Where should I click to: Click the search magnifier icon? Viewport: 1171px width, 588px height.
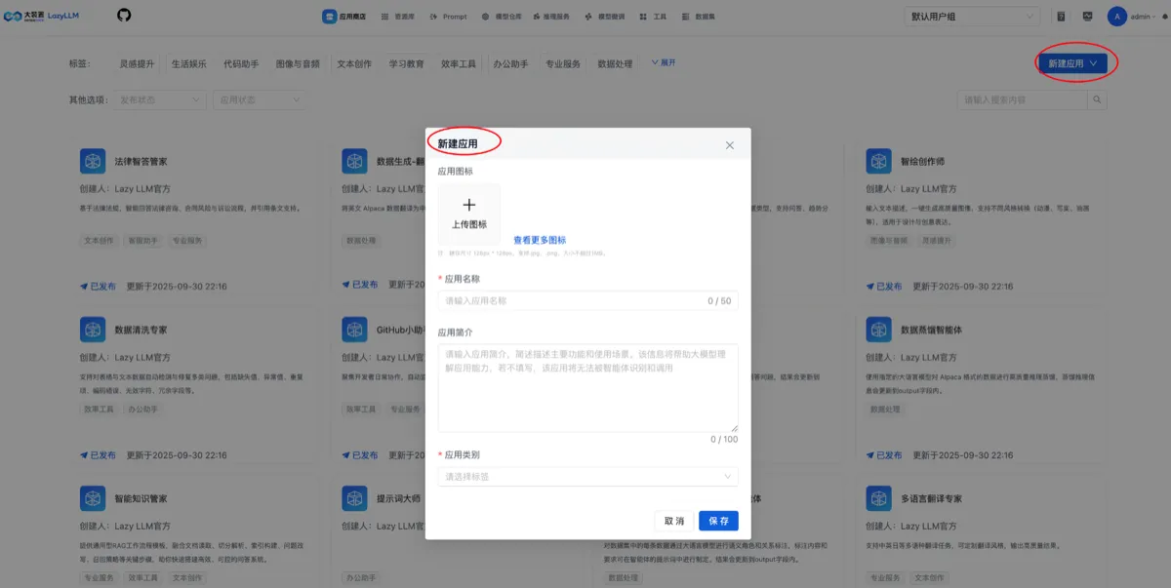[1098, 99]
